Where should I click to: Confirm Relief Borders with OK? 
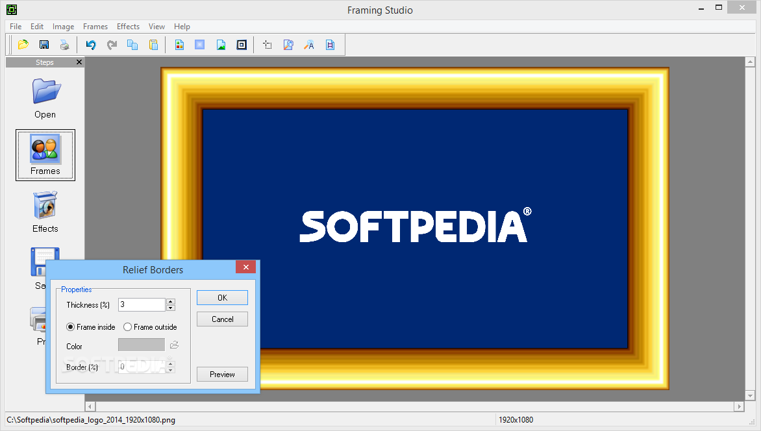(x=222, y=297)
